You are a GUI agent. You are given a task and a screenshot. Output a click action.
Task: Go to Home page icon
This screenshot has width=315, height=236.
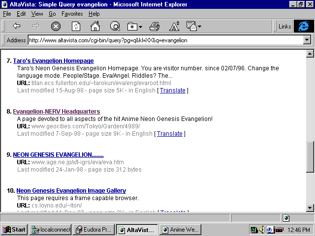pyautogui.click(x=95, y=27)
